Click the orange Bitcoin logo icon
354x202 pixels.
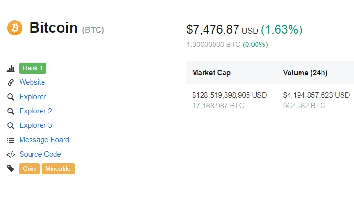click(15, 28)
